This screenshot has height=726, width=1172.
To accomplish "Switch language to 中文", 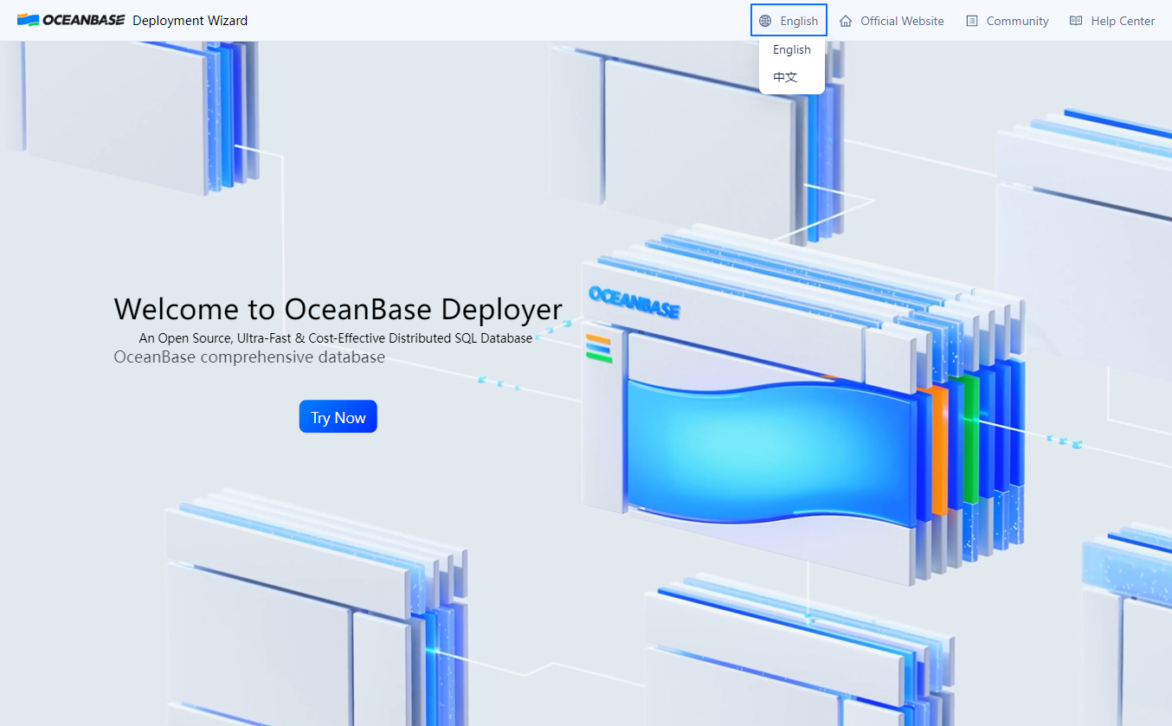I will (786, 77).
